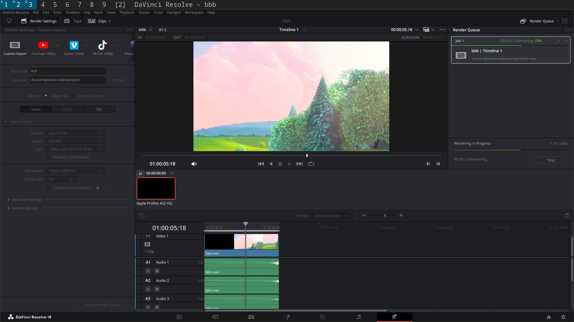
Task: Open the Clips dropdown in toolbar
Action: pyautogui.click(x=100, y=21)
